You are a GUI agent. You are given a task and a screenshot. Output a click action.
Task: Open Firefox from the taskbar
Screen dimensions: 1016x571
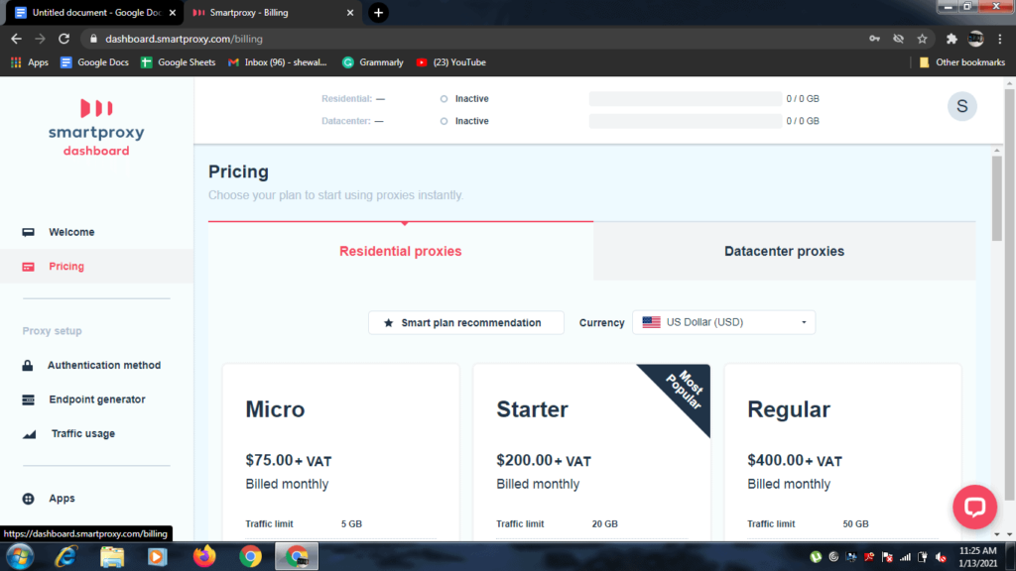[204, 557]
